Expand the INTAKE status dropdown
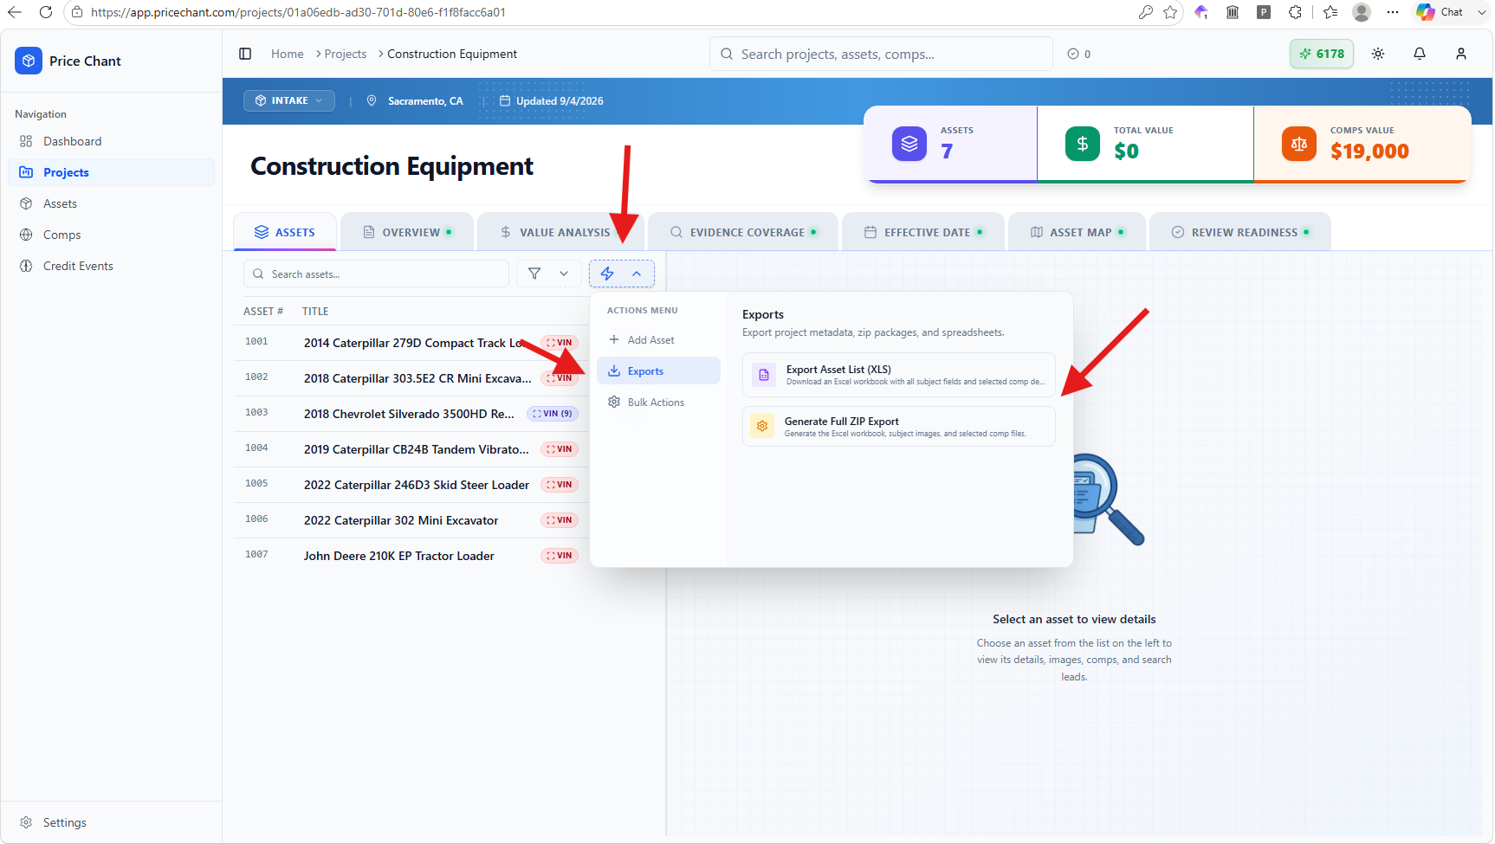This screenshot has width=1495, height=844. [289, 100]
